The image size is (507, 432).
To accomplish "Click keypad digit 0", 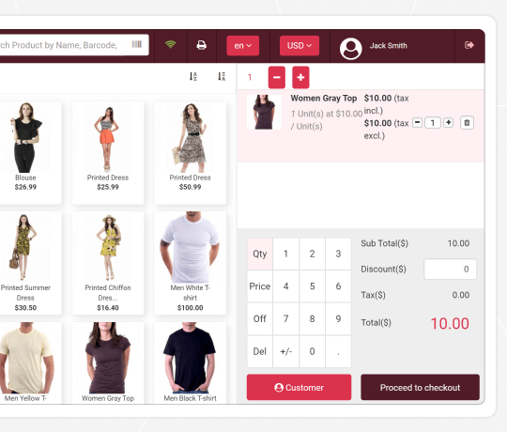I will click(312, 351).
